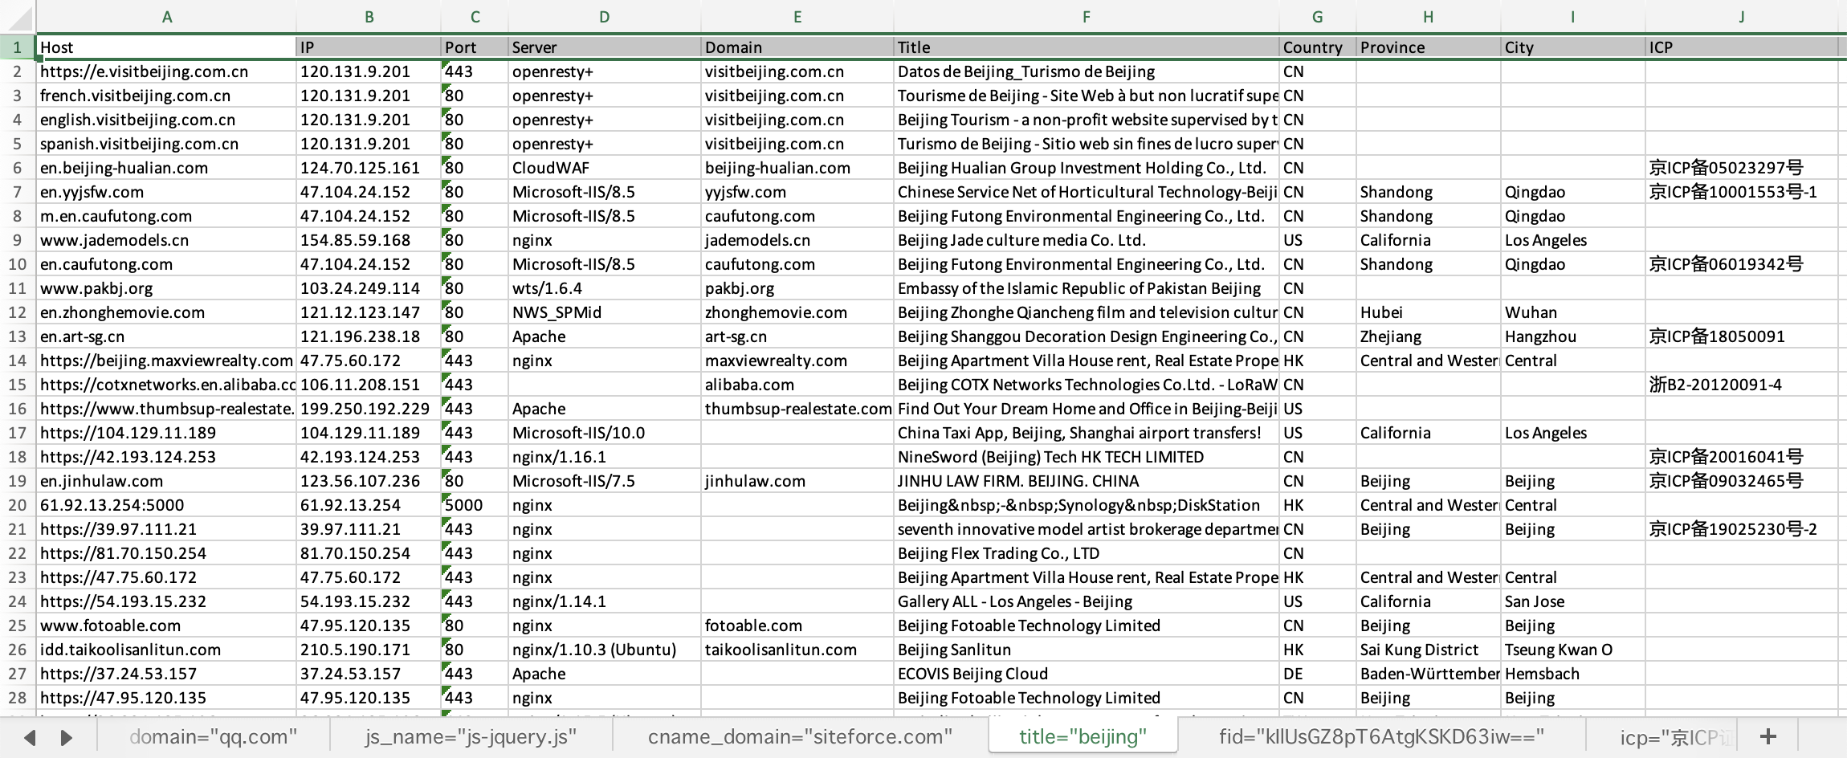Select the San Jose city cell
Viewport: 1847px width, 758px height.
[x=1573, y=601]
